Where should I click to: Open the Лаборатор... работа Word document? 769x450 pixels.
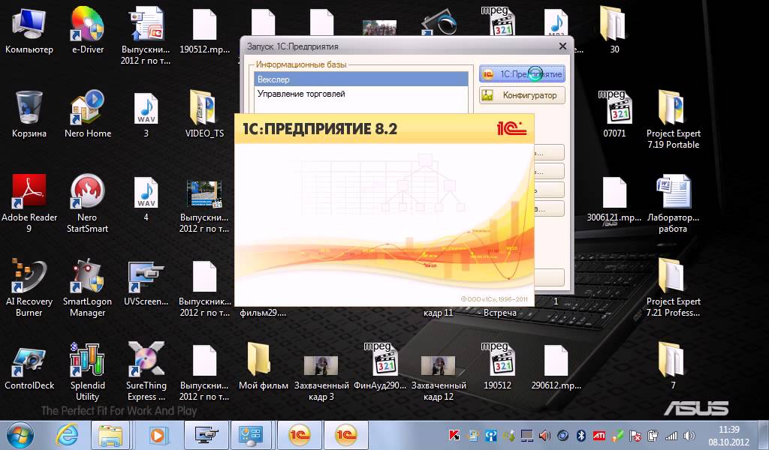(673, 203)
